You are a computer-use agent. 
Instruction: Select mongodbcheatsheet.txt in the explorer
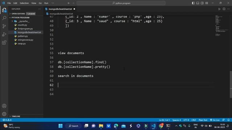29,32
